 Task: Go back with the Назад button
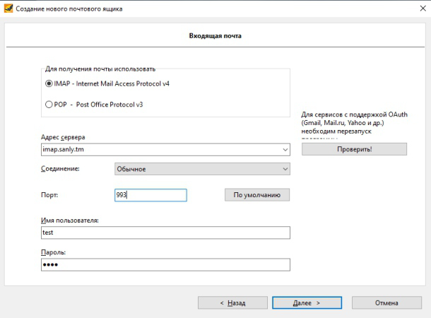click(x=232, y=303)
